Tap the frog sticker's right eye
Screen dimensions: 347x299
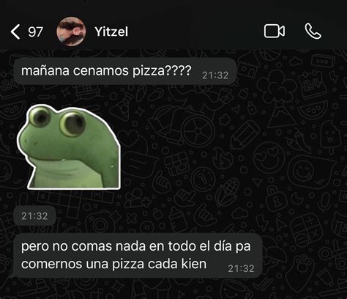72,123
